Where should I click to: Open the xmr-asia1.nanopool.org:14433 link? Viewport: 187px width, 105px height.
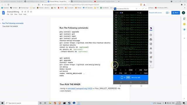(80, 88)
